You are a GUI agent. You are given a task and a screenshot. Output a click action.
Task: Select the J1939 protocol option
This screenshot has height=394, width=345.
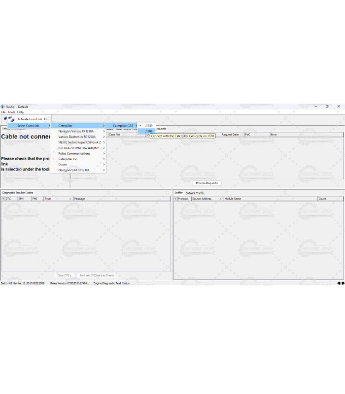(x=148, y=126)
